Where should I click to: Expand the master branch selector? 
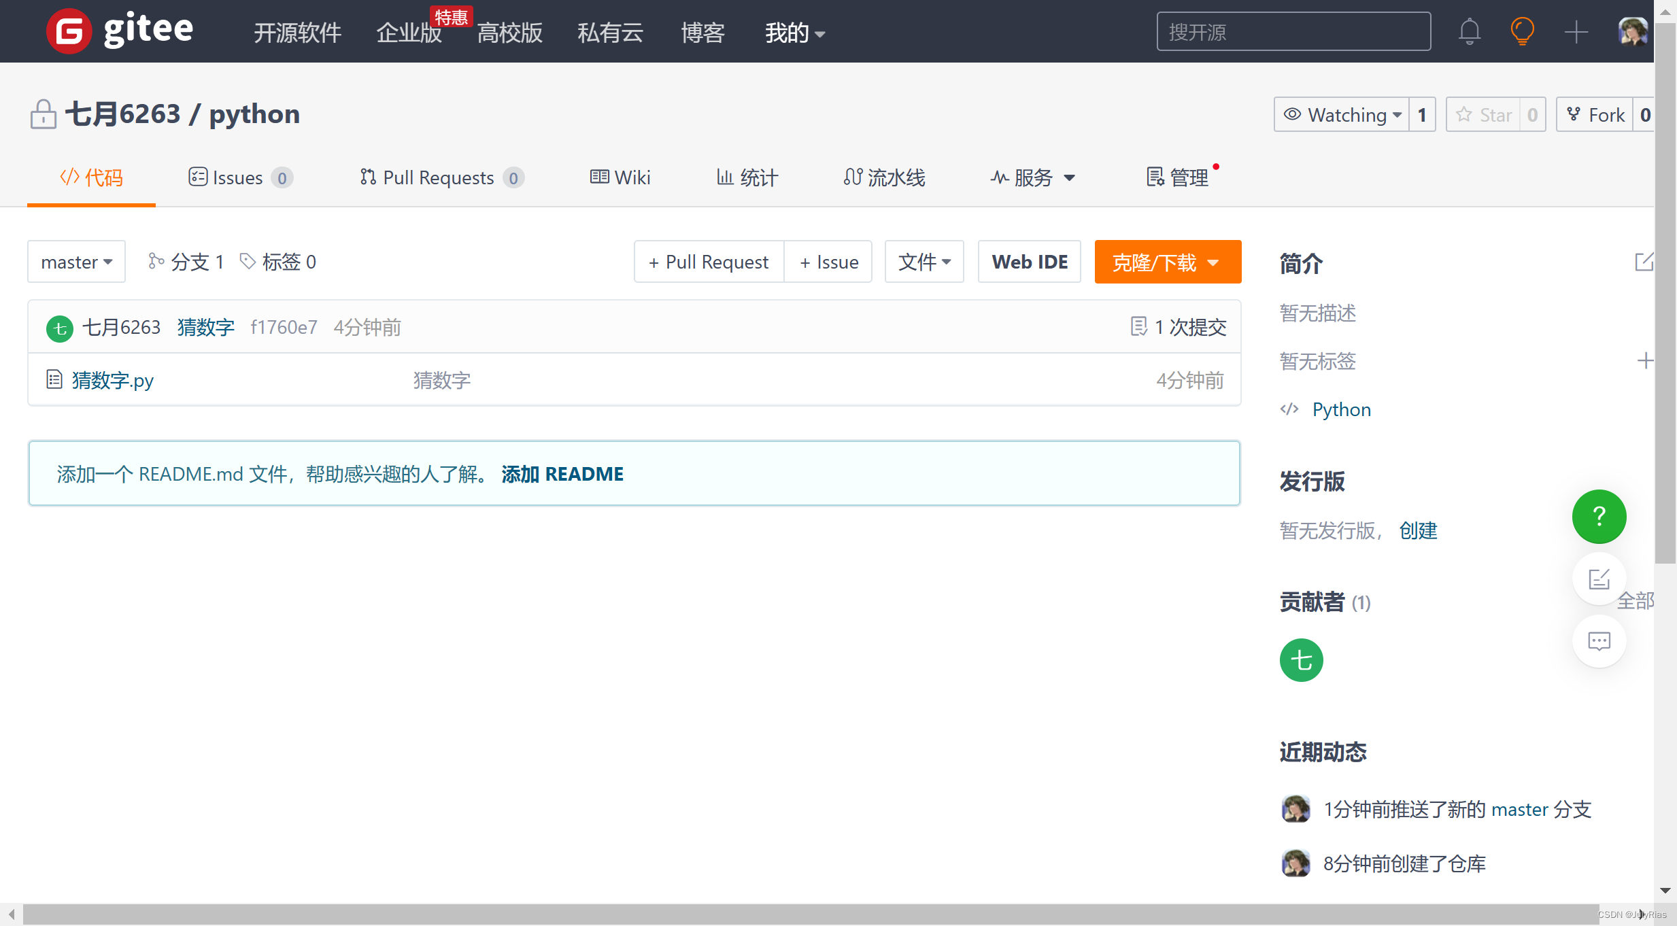tap(76, 262)
